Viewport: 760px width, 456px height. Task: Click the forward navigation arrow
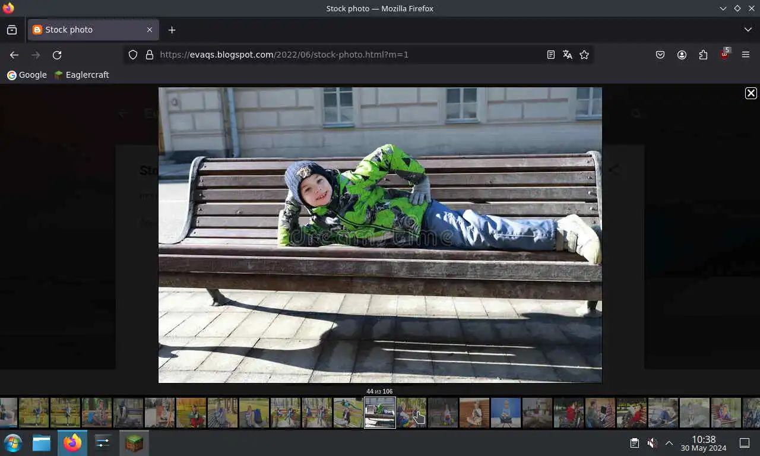[x=36, y=55]
